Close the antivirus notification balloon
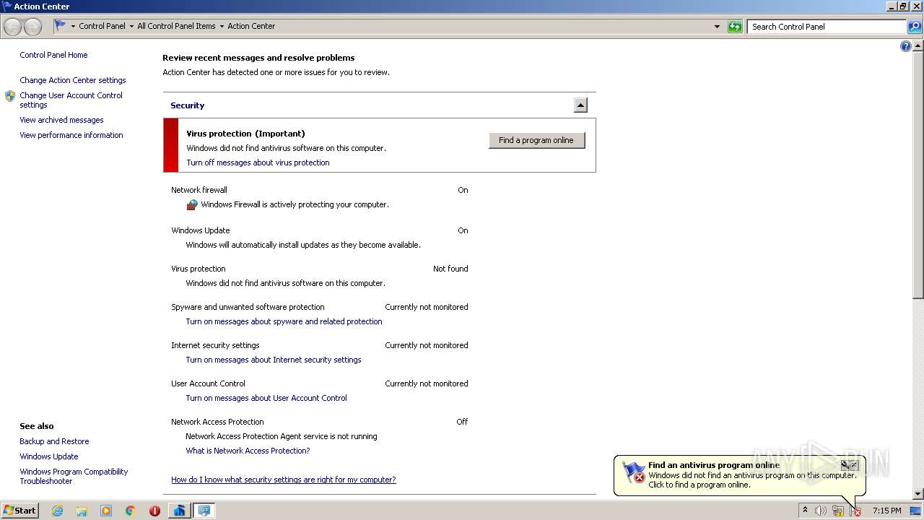 point(854,465)
